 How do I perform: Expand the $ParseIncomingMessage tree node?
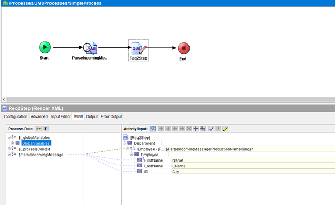click(9, 155)
